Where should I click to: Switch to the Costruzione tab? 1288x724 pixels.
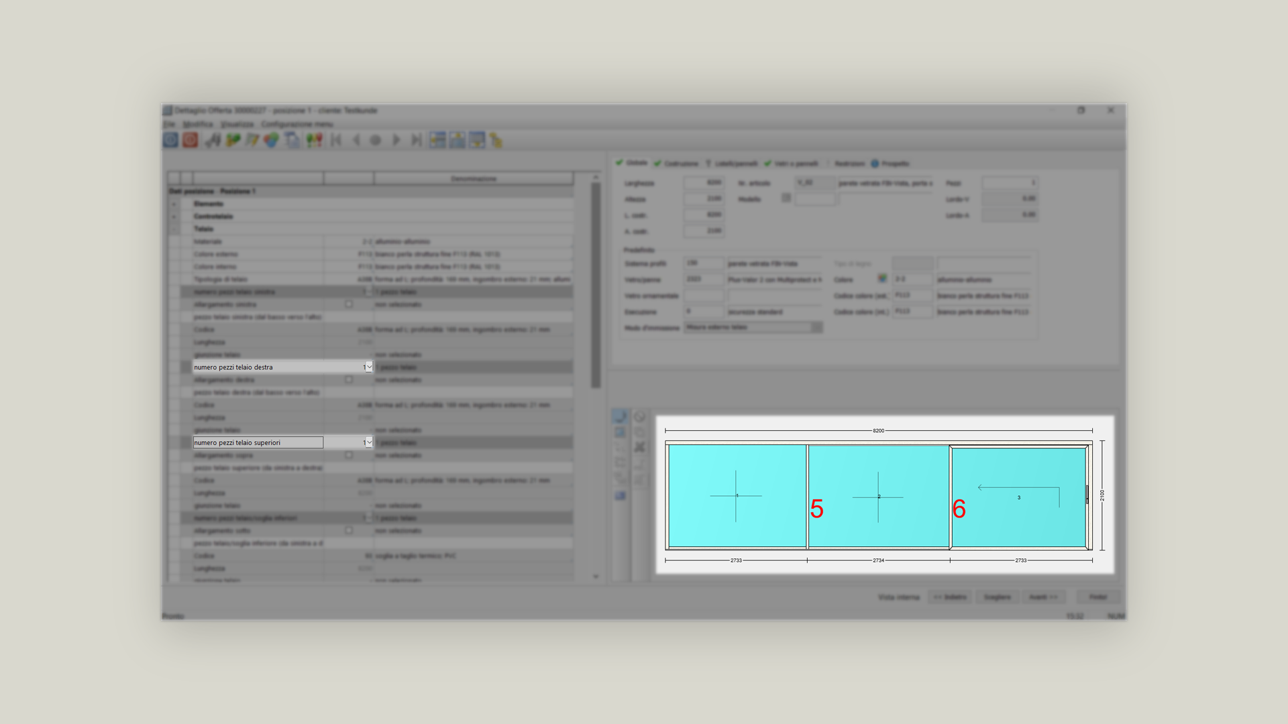tap(676, 164)
